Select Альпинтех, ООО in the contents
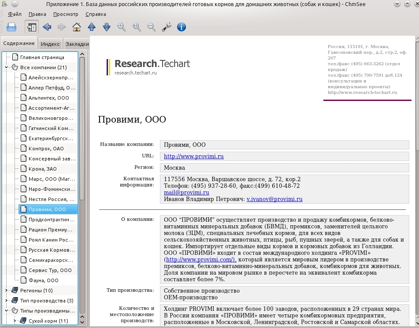 point(48,98)
